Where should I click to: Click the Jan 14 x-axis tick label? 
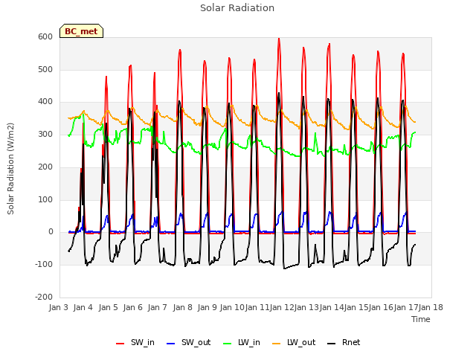[x=332, y=307]
